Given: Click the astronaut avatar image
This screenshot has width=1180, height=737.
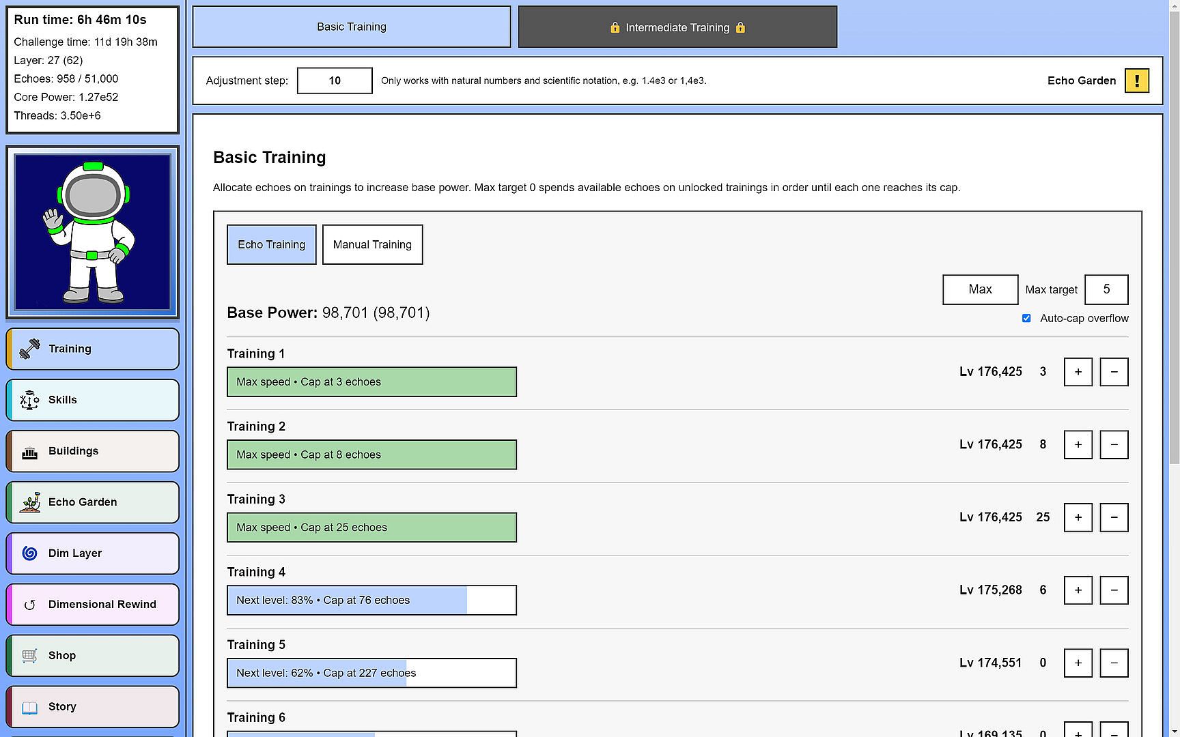Looking at the screenshot, I should pyautogui.click(x=93, y=232).
